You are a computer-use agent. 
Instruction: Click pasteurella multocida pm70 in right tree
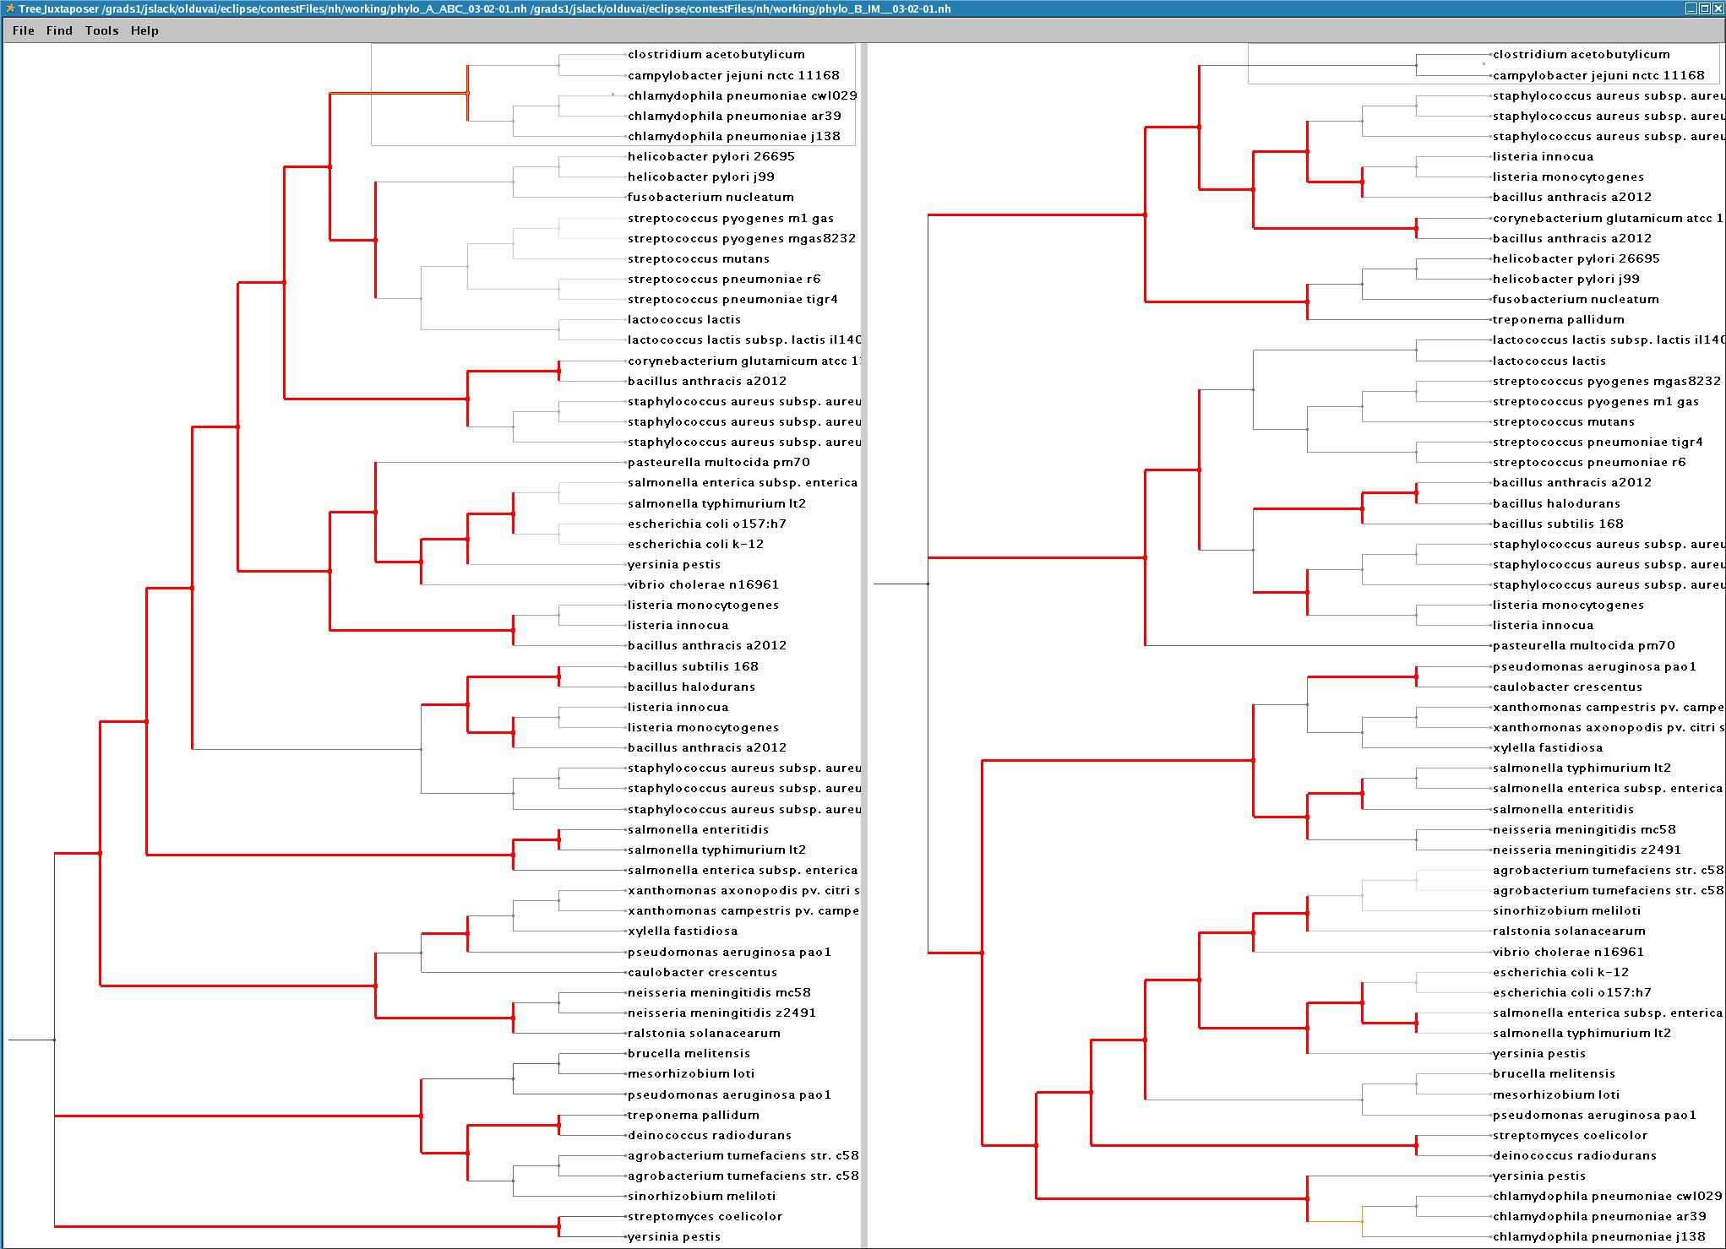(x=1583, y=645)
